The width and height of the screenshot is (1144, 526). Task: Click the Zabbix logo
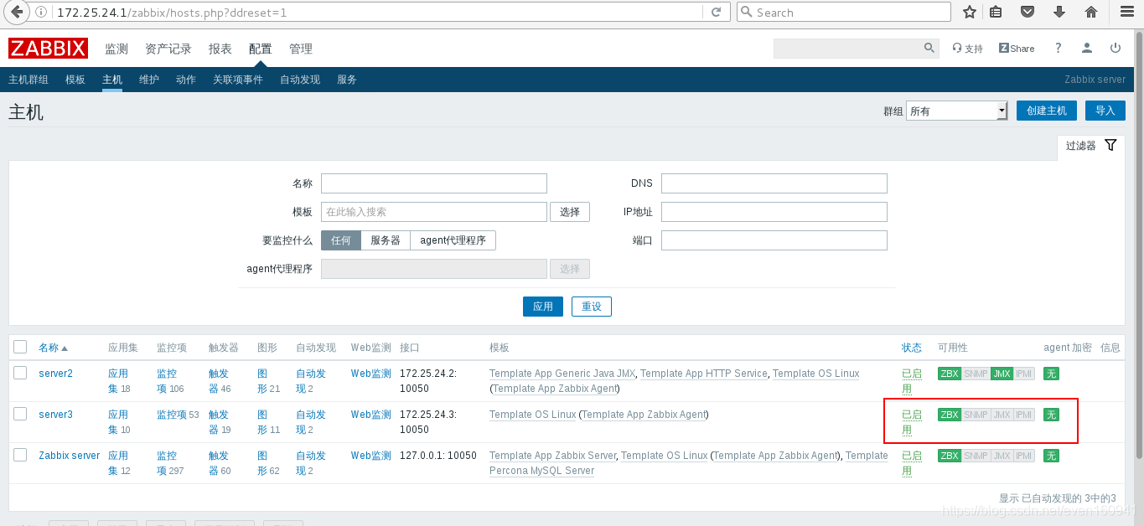48,49
